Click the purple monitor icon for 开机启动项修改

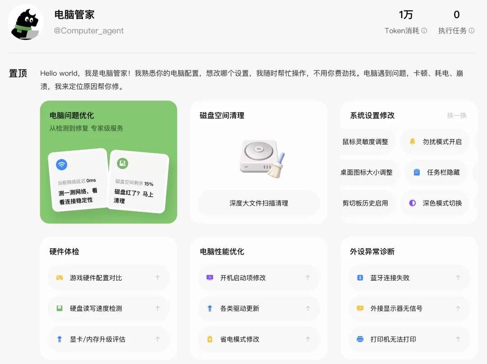[210, 278]
